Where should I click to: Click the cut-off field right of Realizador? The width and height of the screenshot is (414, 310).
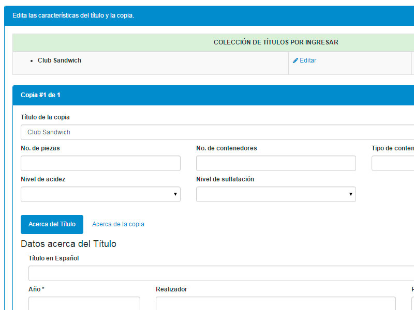pos(412,303)
